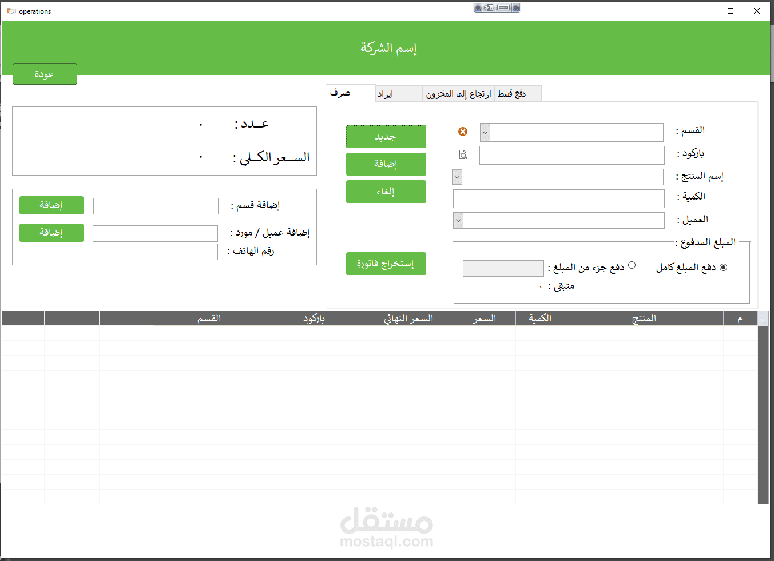Maximize the operations window
The height and width of the screenshot is (561, 774).
coord(731,11)
